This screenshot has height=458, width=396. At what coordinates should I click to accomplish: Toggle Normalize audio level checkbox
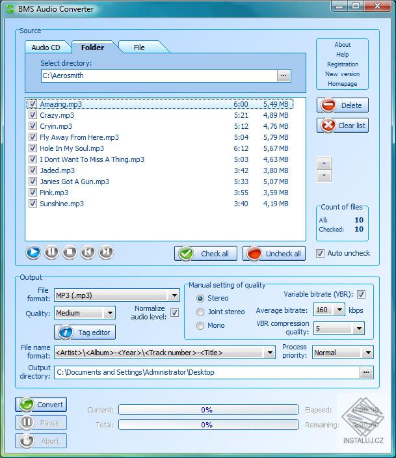click(x=175, y=313)
